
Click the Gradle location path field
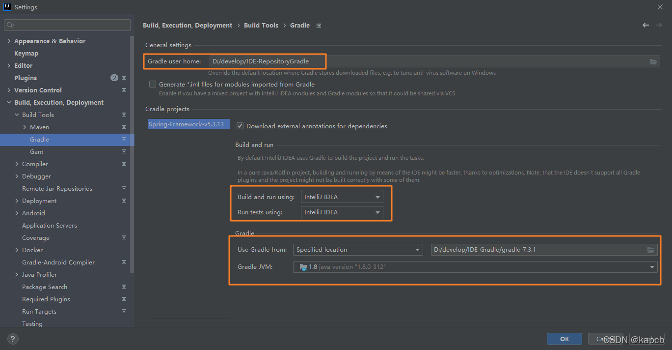coord(544,250)
